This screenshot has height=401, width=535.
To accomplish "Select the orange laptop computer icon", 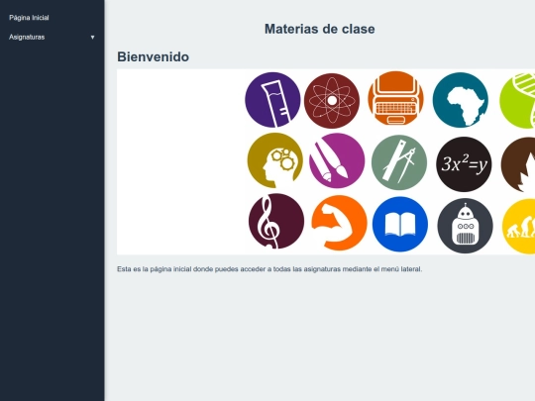I will point(395,98).
